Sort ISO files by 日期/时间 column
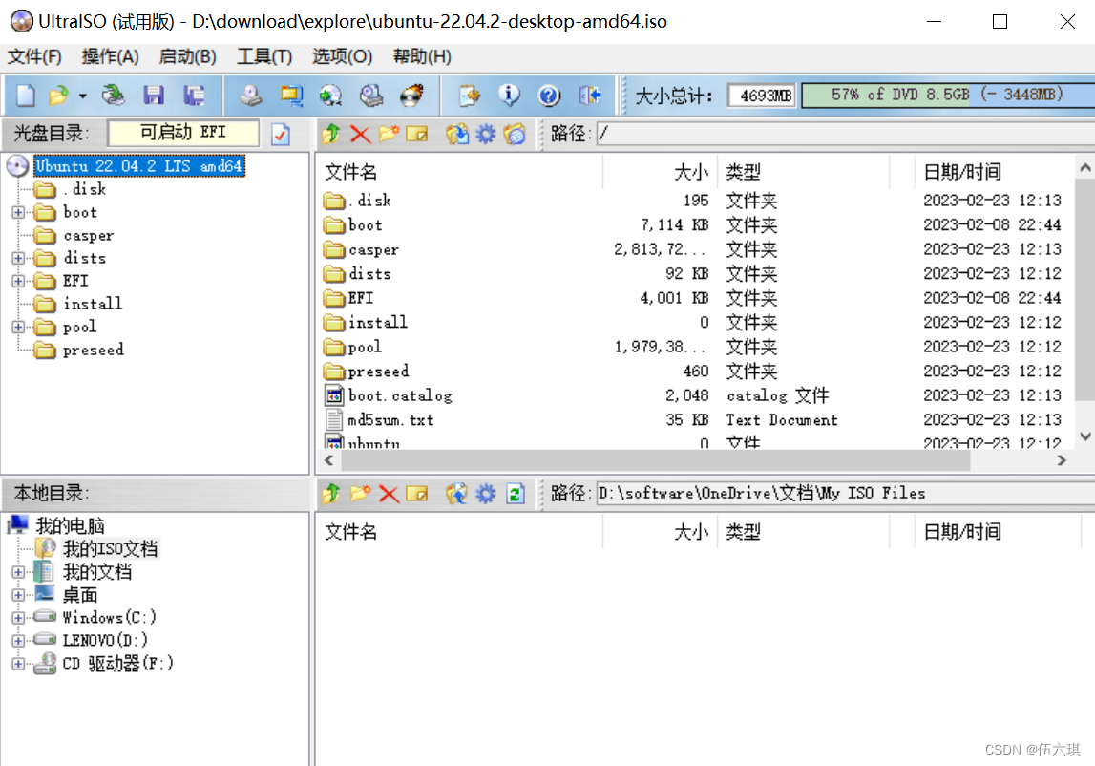 (995, 172)
